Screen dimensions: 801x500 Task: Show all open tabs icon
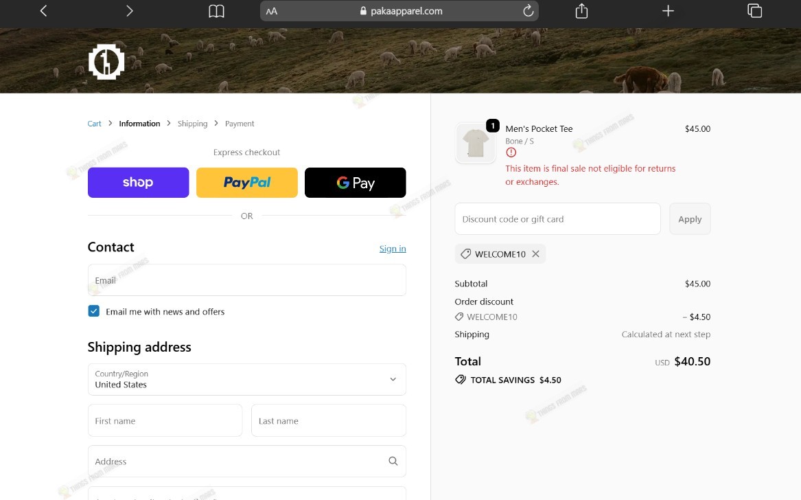click(754, 11)
